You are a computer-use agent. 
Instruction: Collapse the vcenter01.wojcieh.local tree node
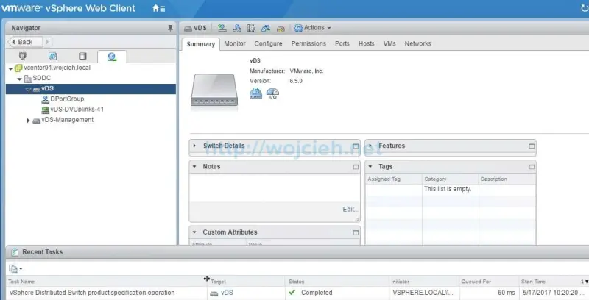(x=10, y=68)
